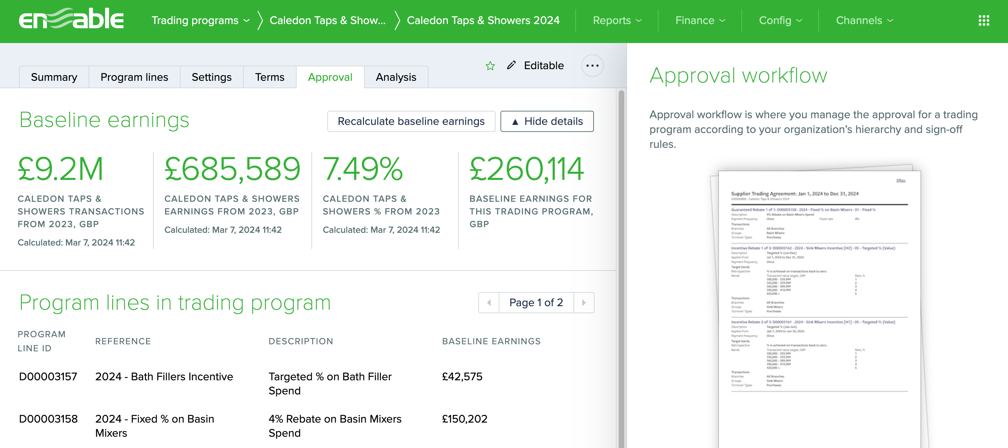1008x448 pixels.
Task: Switch to the Program lines tab
Action: [x=134, y=77]
